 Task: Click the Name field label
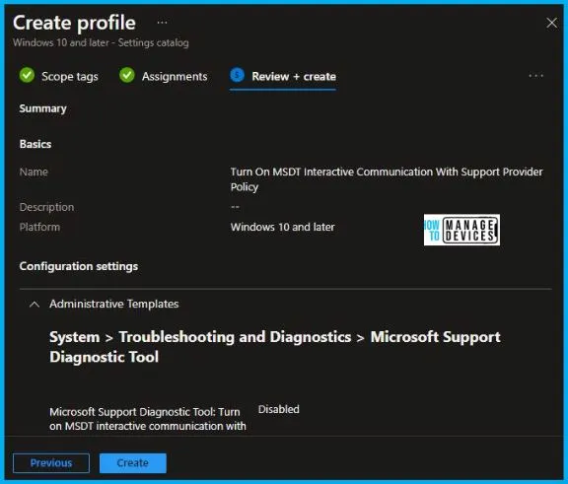pyautogui.click(x=34, y=172)
